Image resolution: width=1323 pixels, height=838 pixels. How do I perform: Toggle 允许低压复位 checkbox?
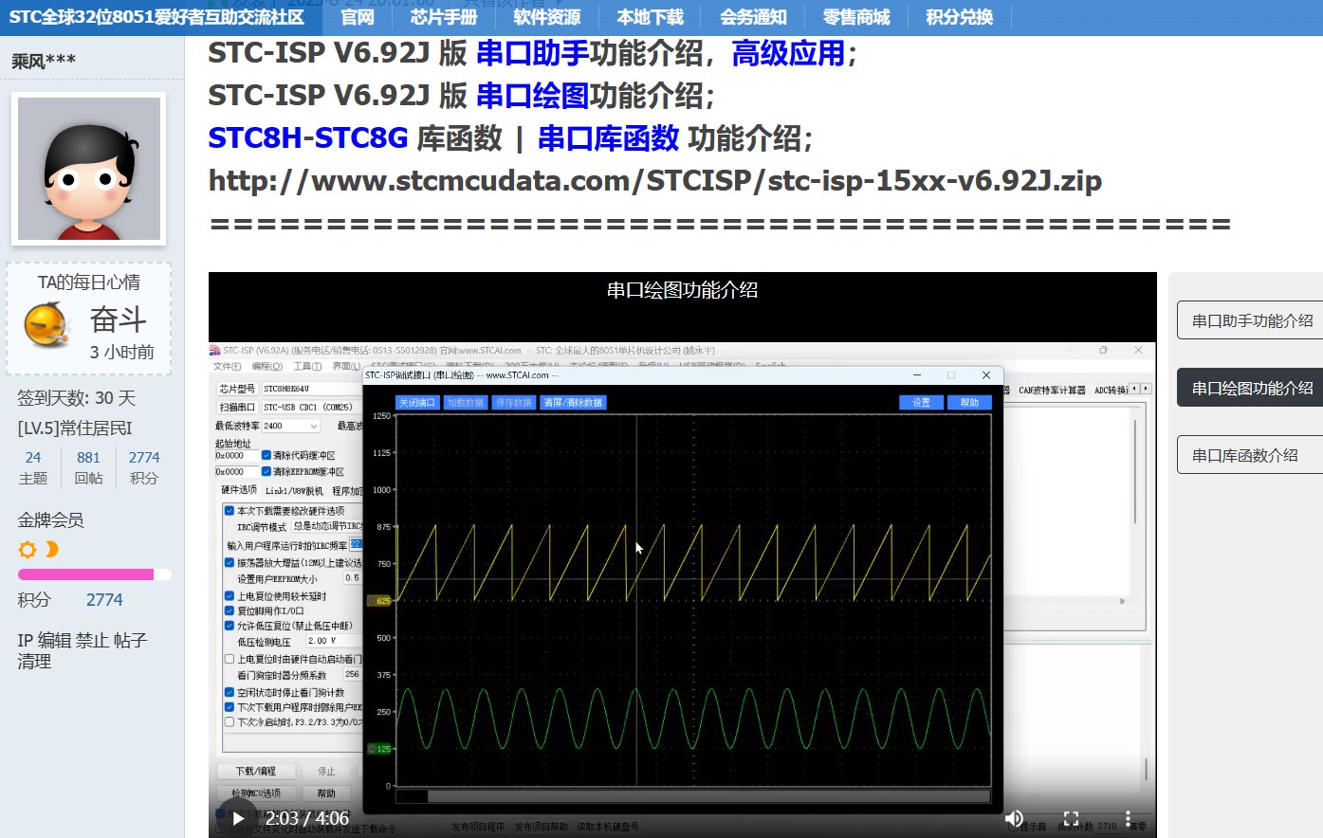pyautogui.click(x=230, y=626)
